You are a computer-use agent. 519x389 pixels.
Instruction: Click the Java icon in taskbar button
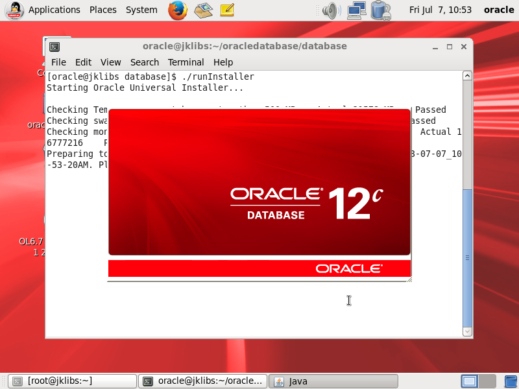click(x=279, y=381)
